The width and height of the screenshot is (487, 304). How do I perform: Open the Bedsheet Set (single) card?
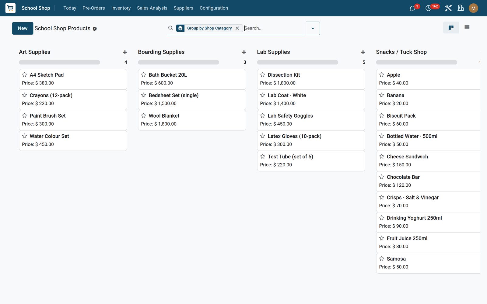pos(192,99)
